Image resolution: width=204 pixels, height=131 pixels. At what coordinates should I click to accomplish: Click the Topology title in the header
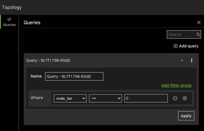[x=12, y=7]
